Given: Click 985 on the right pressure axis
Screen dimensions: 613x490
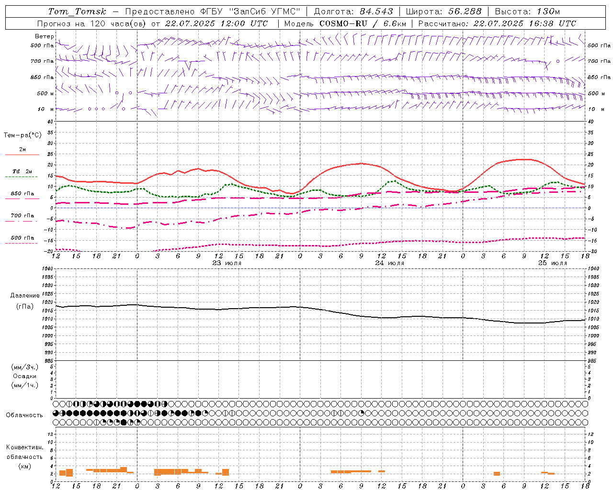Looking at the screenshot, I should coord(593,361).
